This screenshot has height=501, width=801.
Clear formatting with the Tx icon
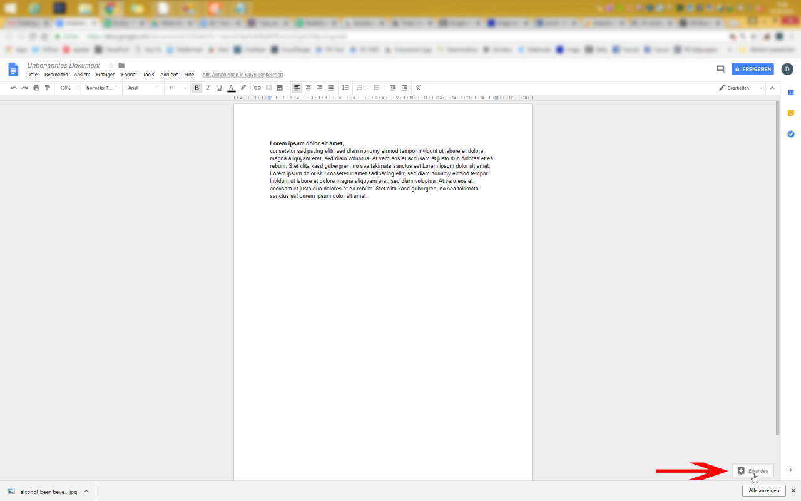coord(419,88)
